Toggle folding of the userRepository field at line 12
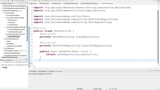 click(33, 34)
